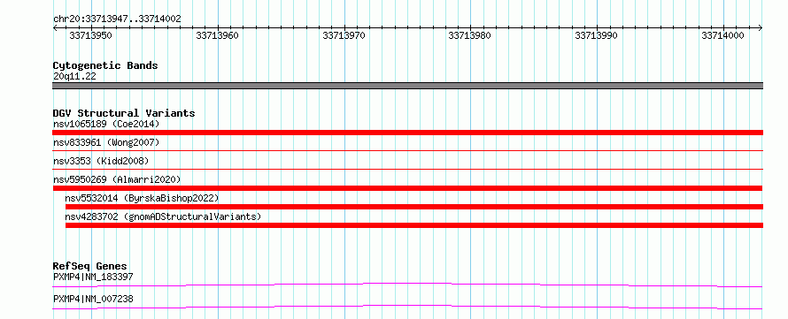The height and width of the screenshot is (319, 788).
Task: Click ruler position 33713960
Action: click(217, 35)
